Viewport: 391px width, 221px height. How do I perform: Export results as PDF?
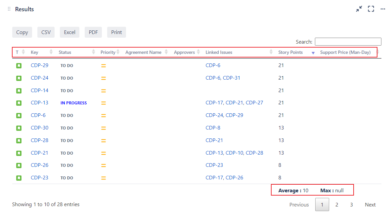click(x=93, y=32)
